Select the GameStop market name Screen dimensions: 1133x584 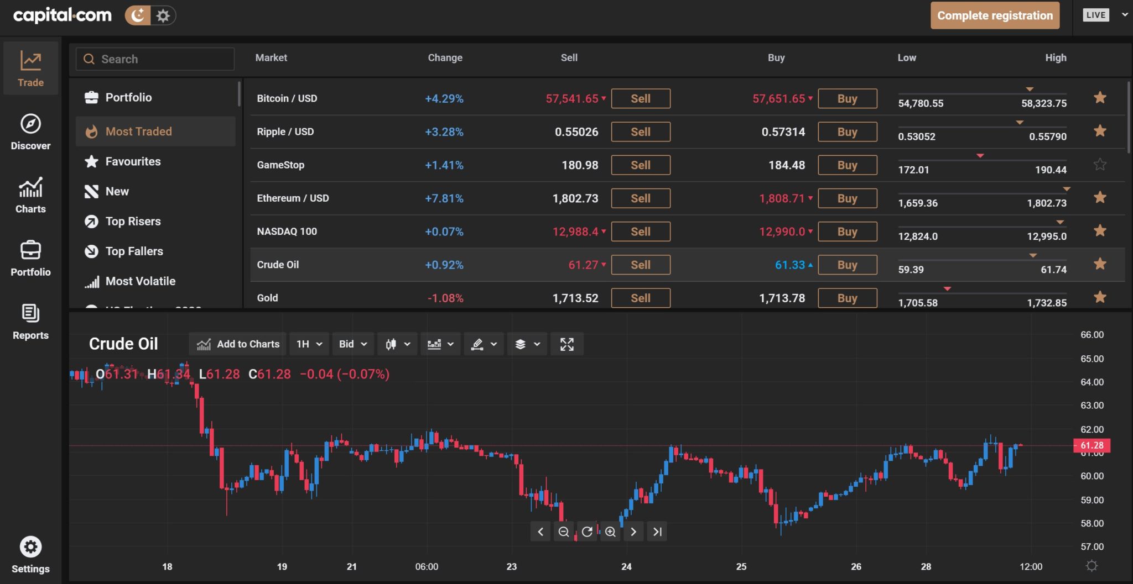(280, 165)
